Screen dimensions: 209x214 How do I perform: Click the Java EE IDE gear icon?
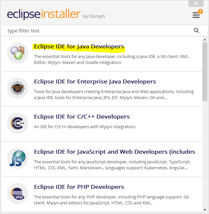pos(18,88)
